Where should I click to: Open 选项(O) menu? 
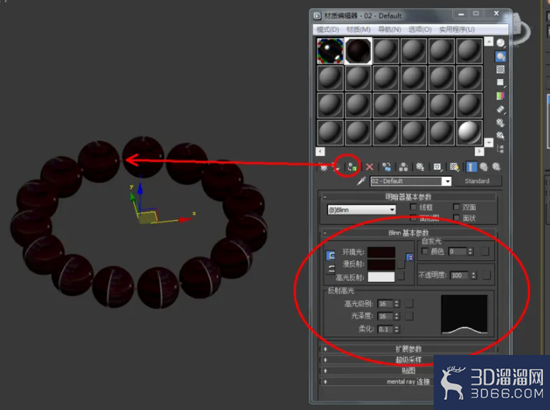click(x=420, y=29)
